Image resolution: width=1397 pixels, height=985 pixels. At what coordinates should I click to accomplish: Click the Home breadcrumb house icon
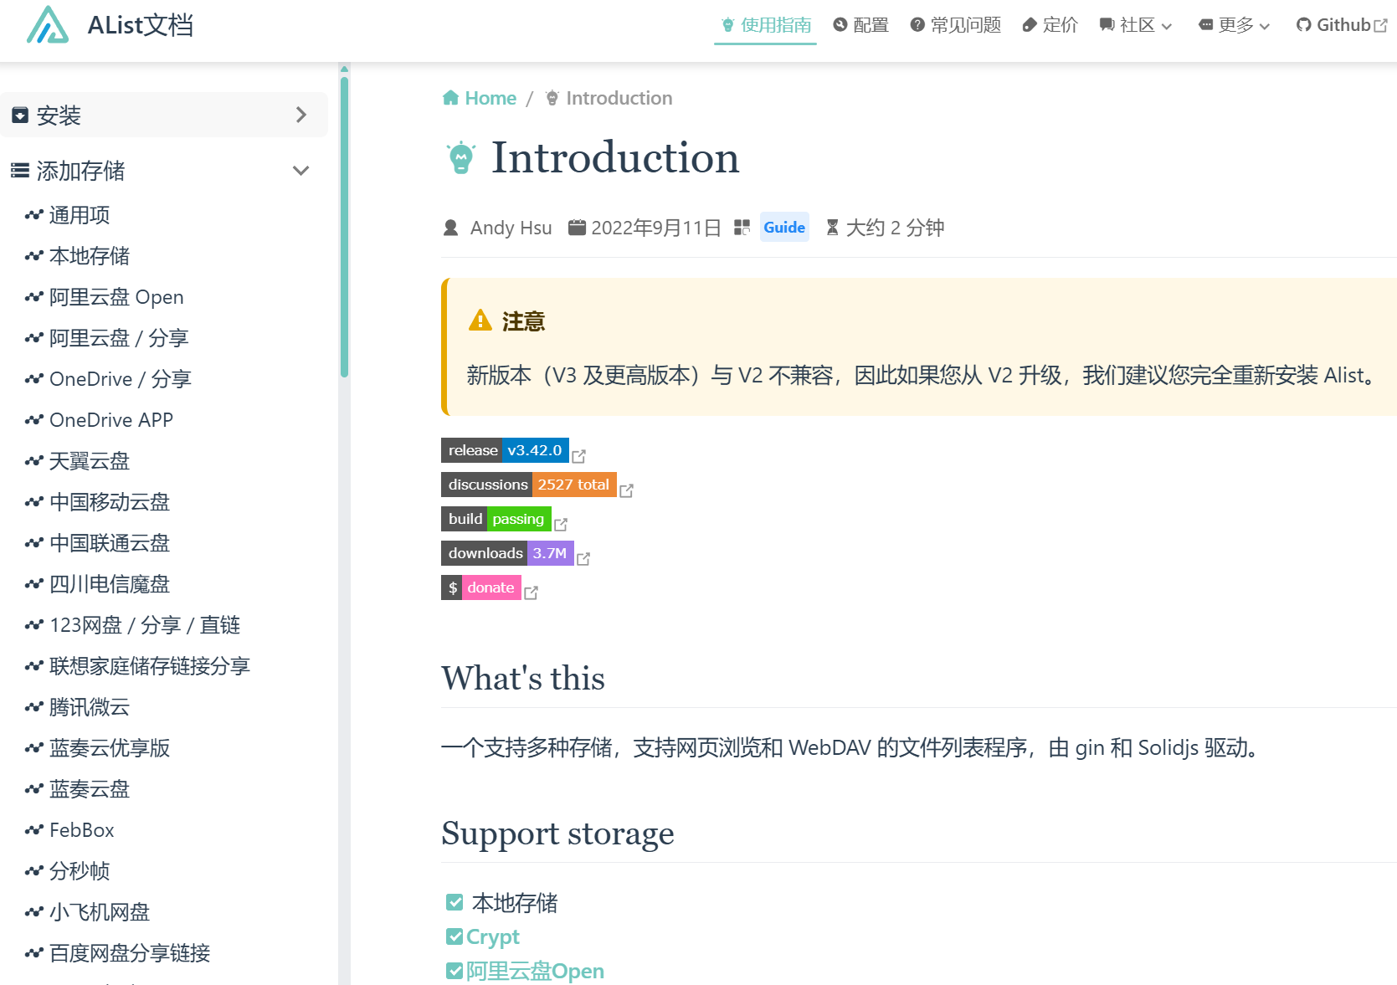click(450, 98)
